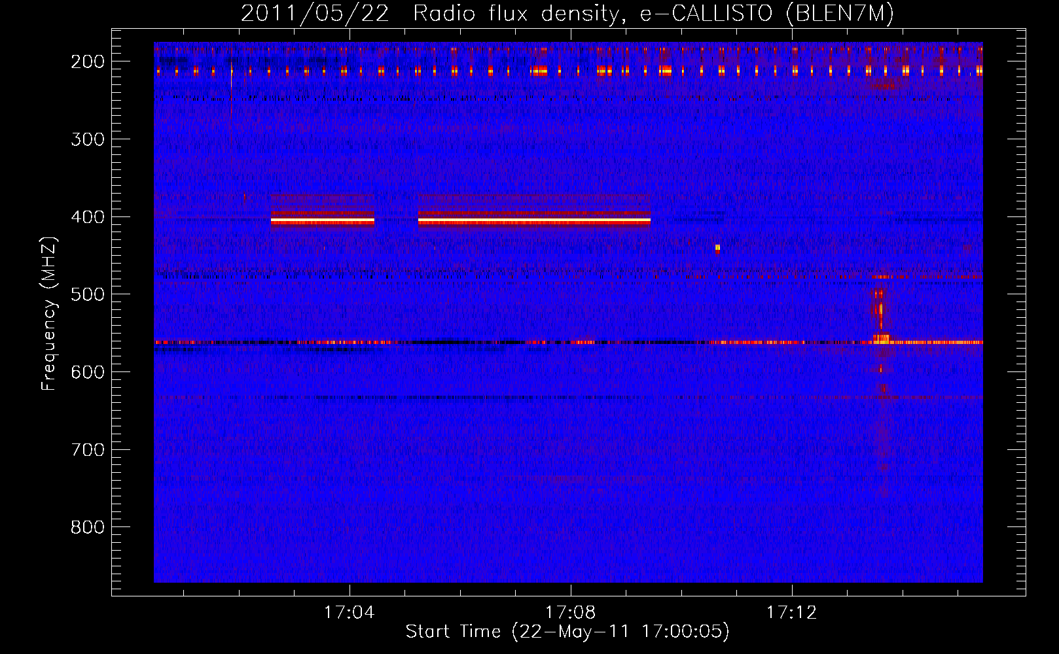Click the 17:08 time tick label
The height and width of the screenshot is (654, 1059).
pos(571,612)
